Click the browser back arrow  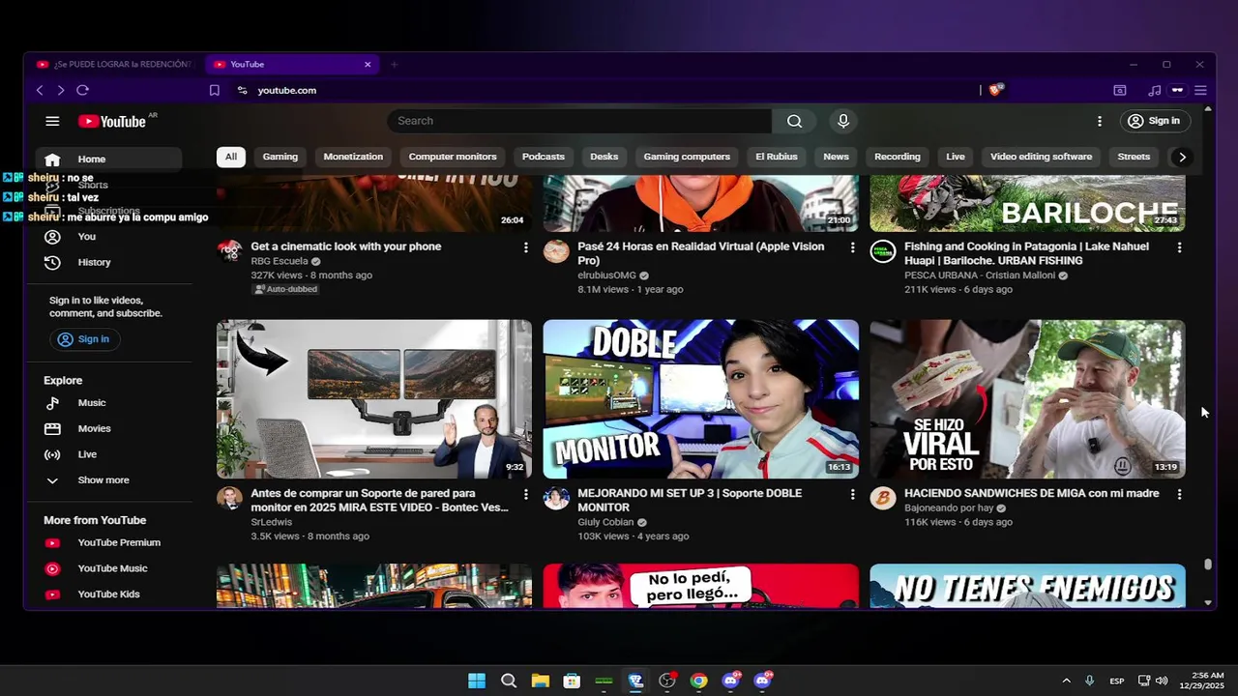(x=40, y=90)
